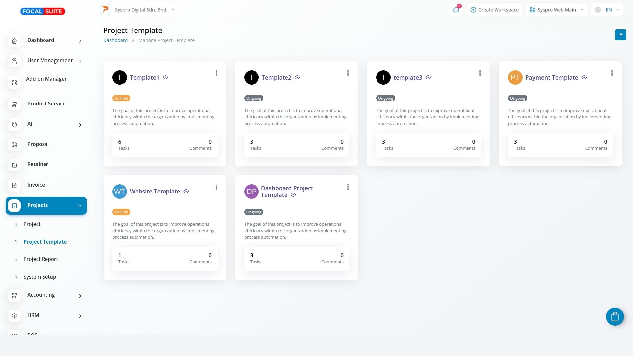Click the eye icon beside Website Template
Screen dimensions: 633x356
[186, 192]
